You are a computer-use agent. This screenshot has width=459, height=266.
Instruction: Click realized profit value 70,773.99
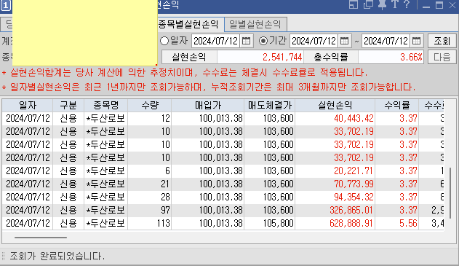354,184
